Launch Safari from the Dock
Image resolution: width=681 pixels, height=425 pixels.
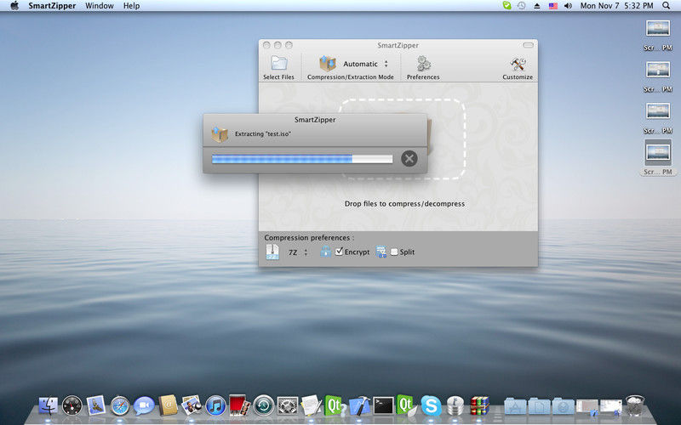[120, 406]
